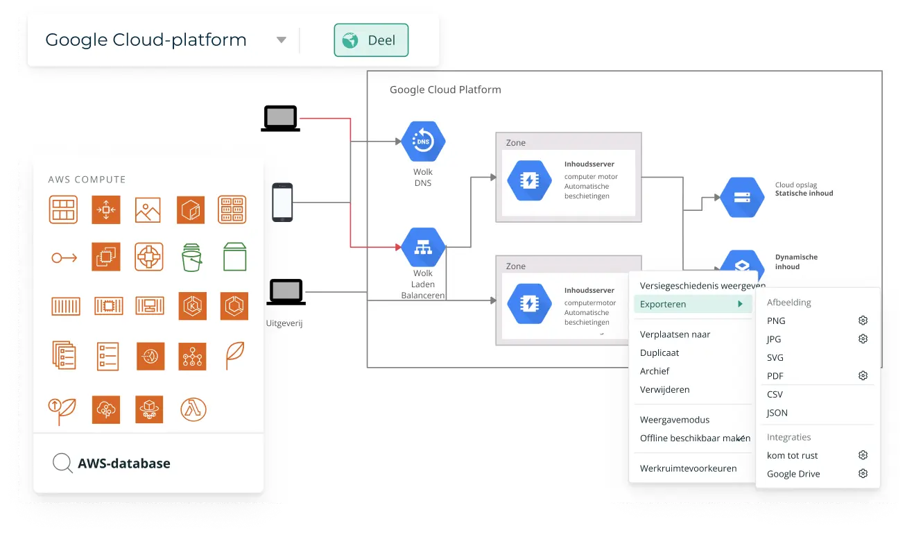Click the AWS-database search field
Screen dimensions: 914x537
[148, 463]
